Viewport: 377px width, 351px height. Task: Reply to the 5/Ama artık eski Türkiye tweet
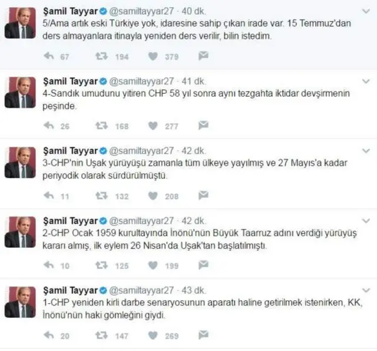(x=49, y=56)
